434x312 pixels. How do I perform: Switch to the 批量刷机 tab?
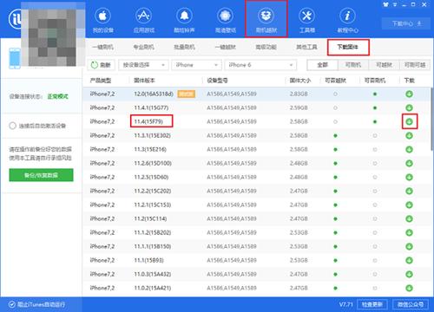click(184, 47)
